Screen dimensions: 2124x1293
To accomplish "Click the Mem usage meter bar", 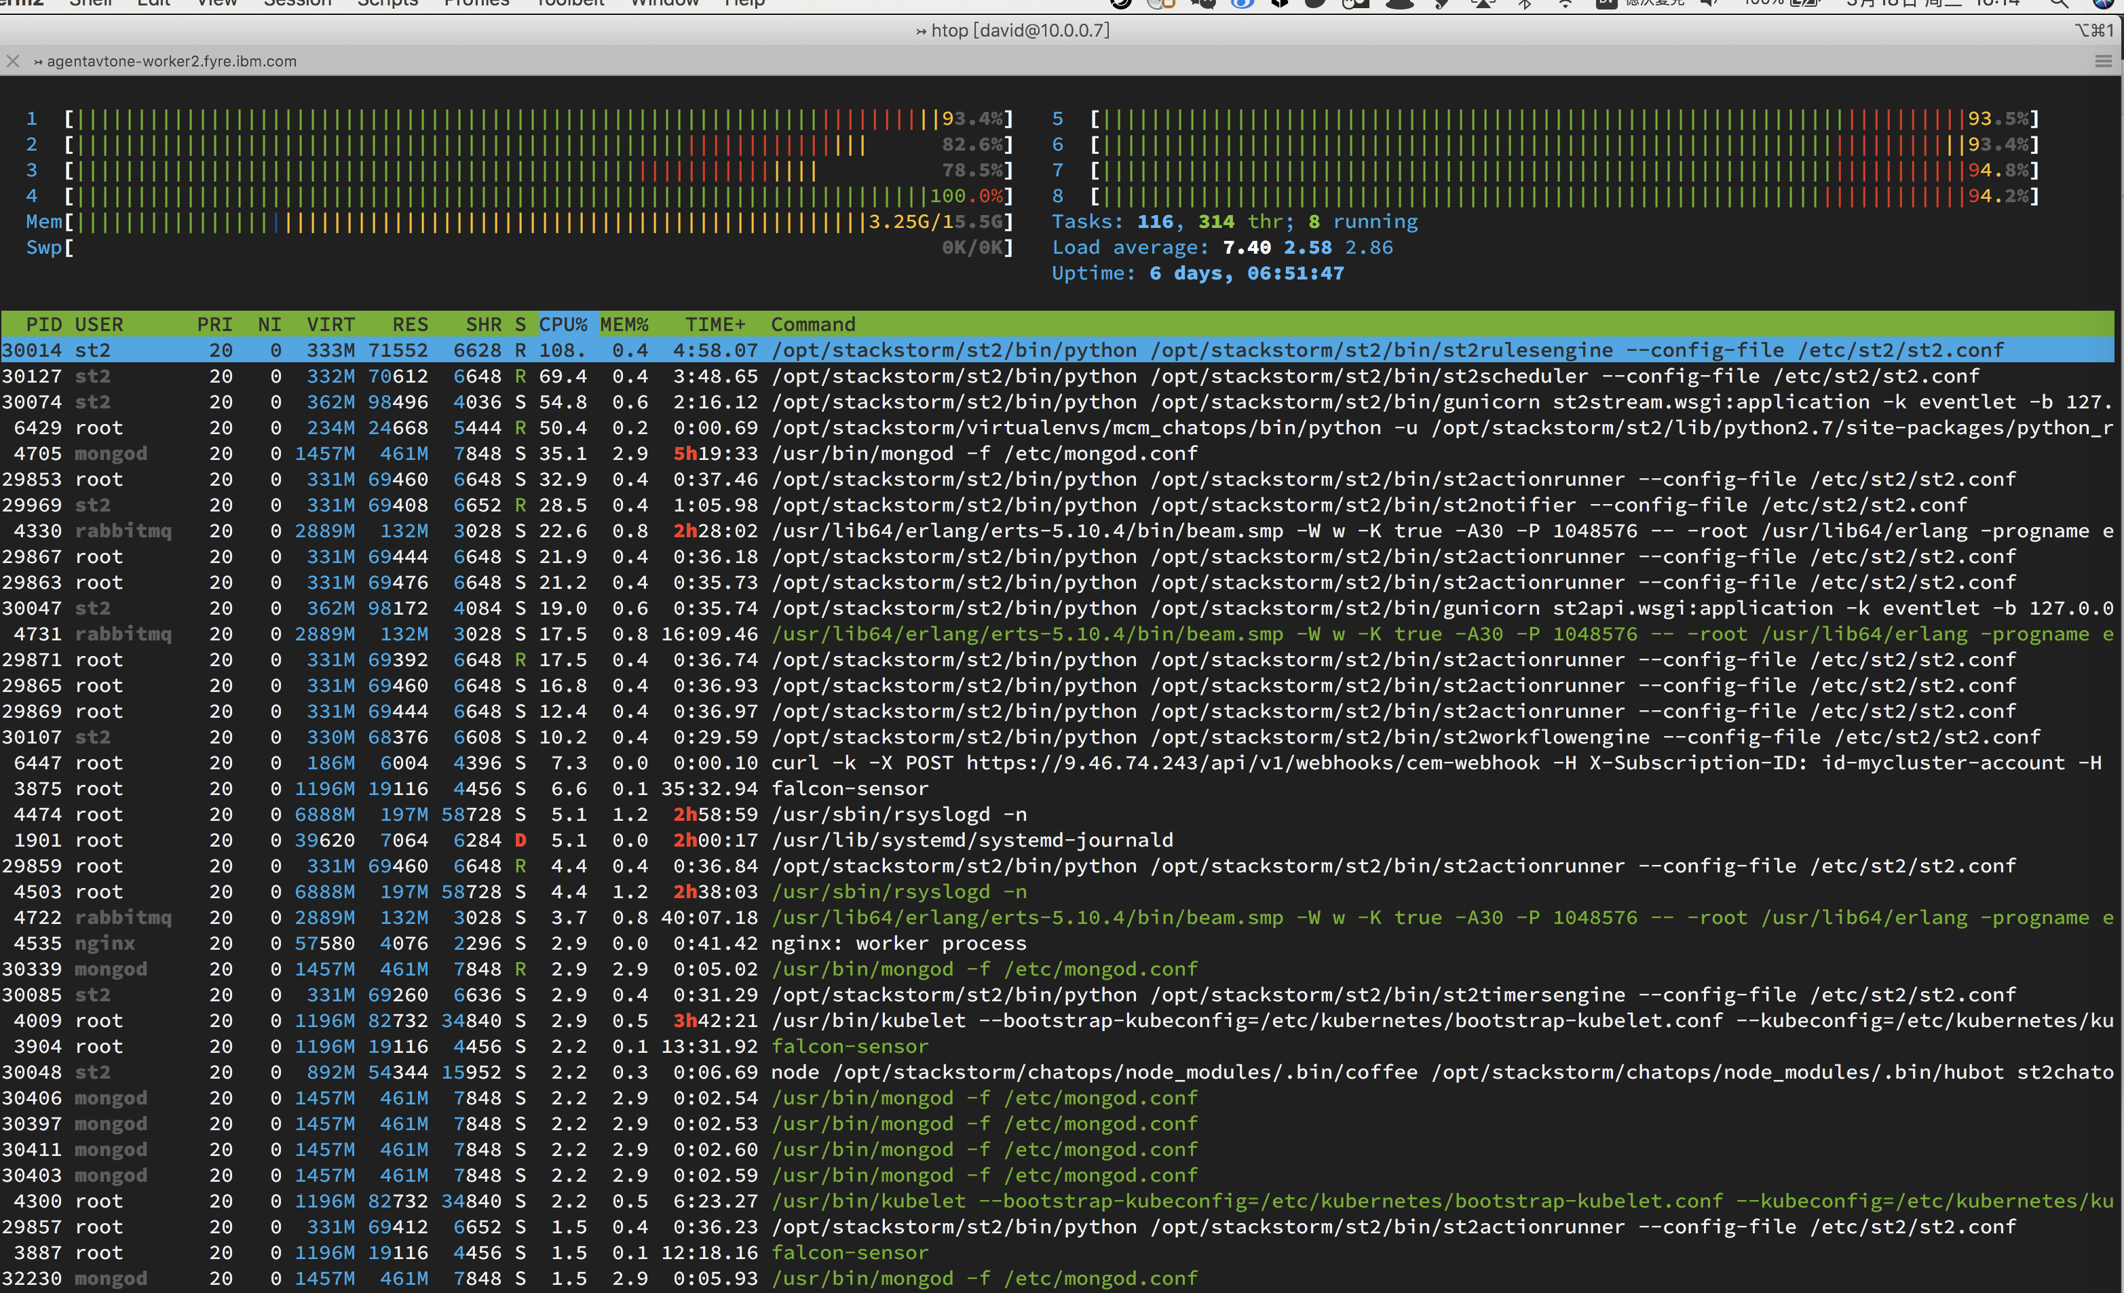I will click(517, 222).
